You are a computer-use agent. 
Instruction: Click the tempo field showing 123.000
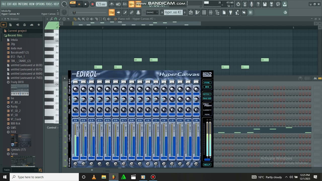click(x=101, y=4)
